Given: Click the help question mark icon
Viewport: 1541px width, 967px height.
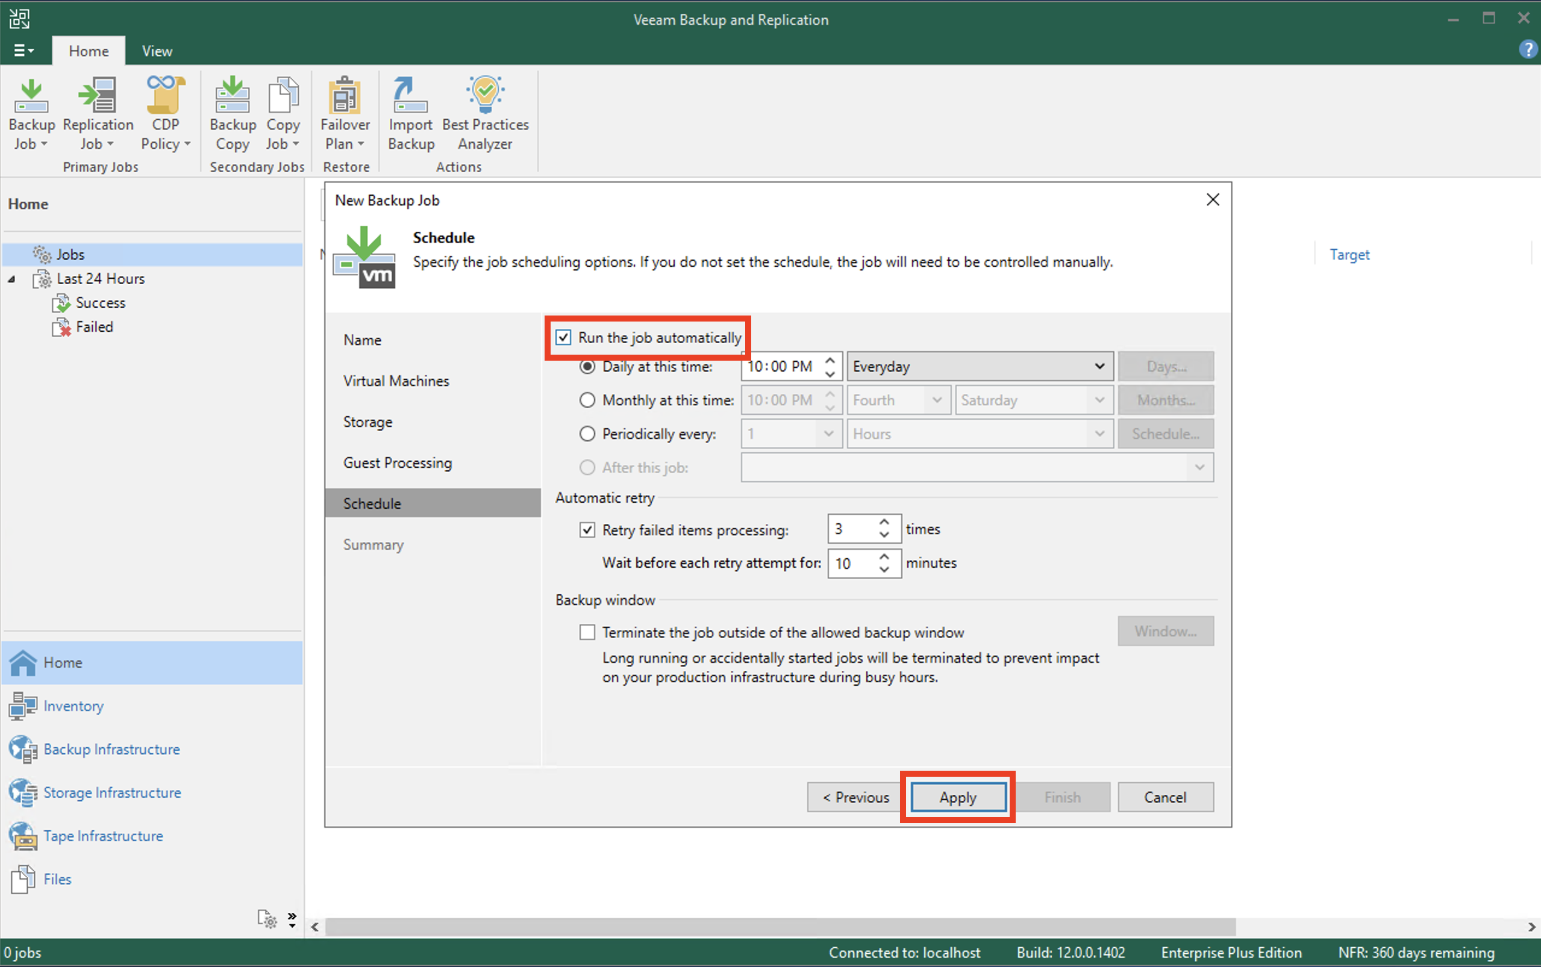Looking at the screenshot, I should coord(1528,49).
